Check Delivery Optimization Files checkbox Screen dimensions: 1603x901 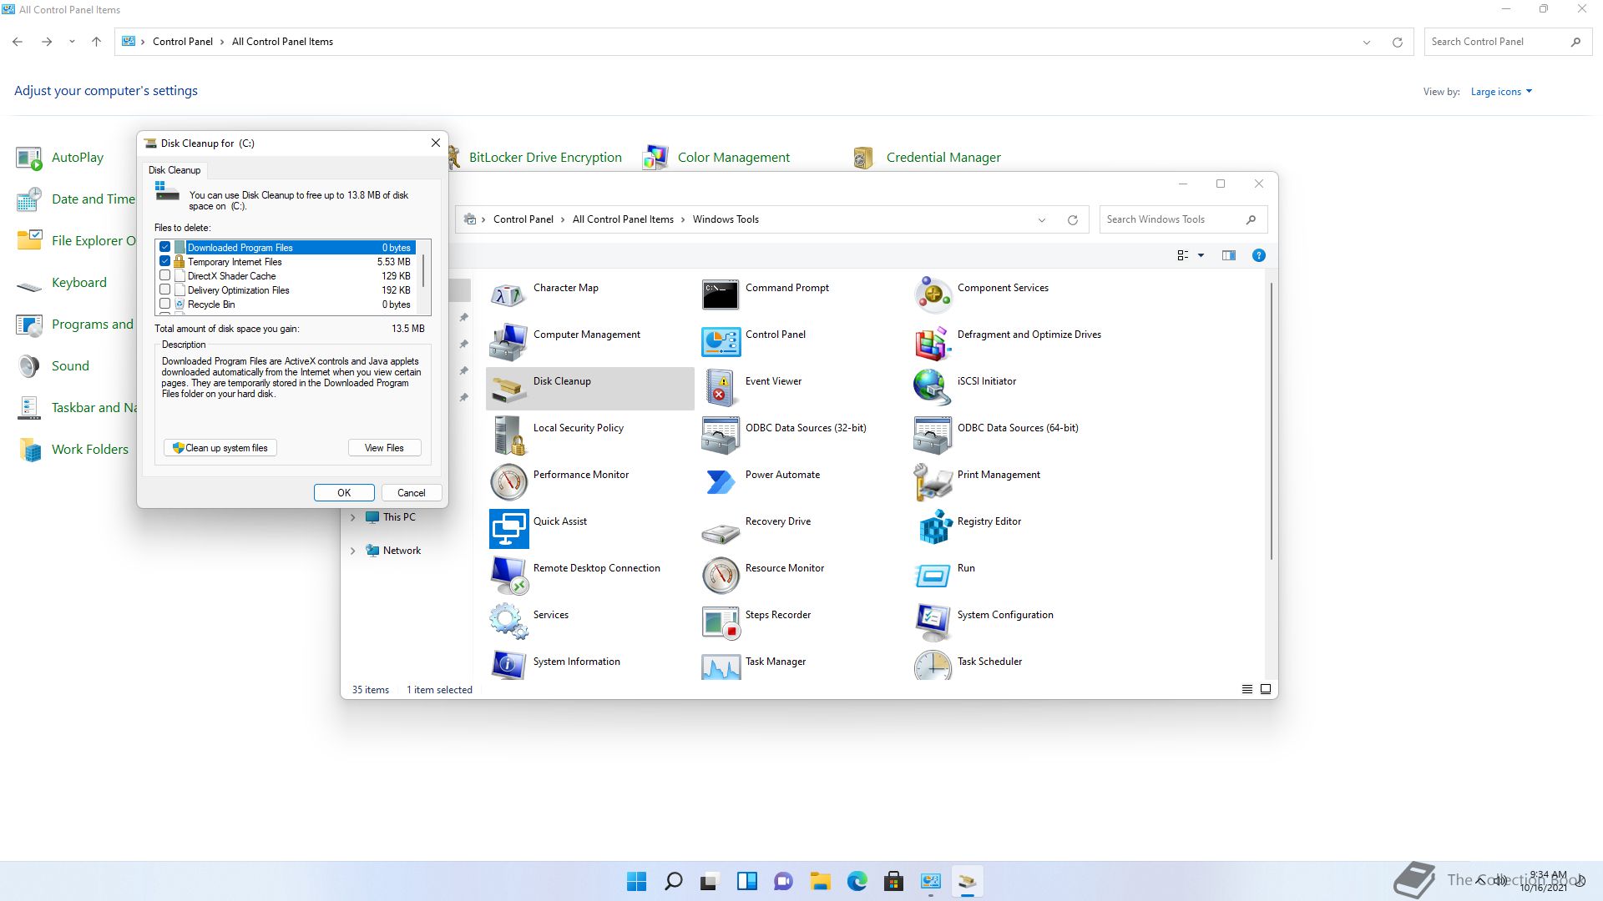click(x=165, y=289)
